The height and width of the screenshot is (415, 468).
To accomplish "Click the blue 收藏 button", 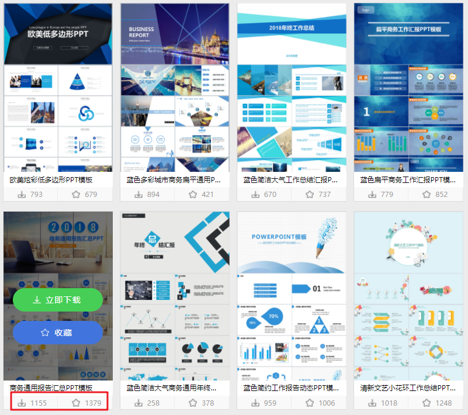I will pos(58,333).
